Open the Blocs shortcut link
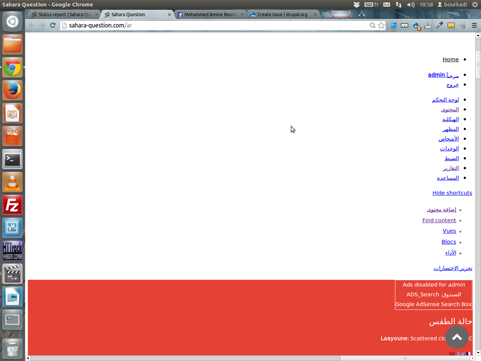 (449, 242)
